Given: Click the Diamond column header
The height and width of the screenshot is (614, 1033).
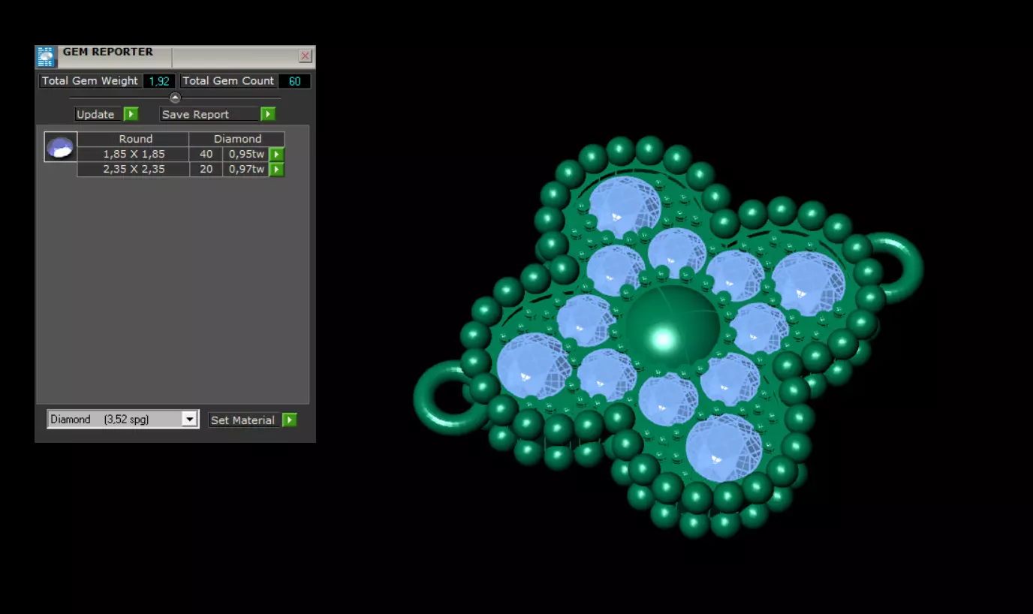Looking at the screenshot, I should coord(237,139).
